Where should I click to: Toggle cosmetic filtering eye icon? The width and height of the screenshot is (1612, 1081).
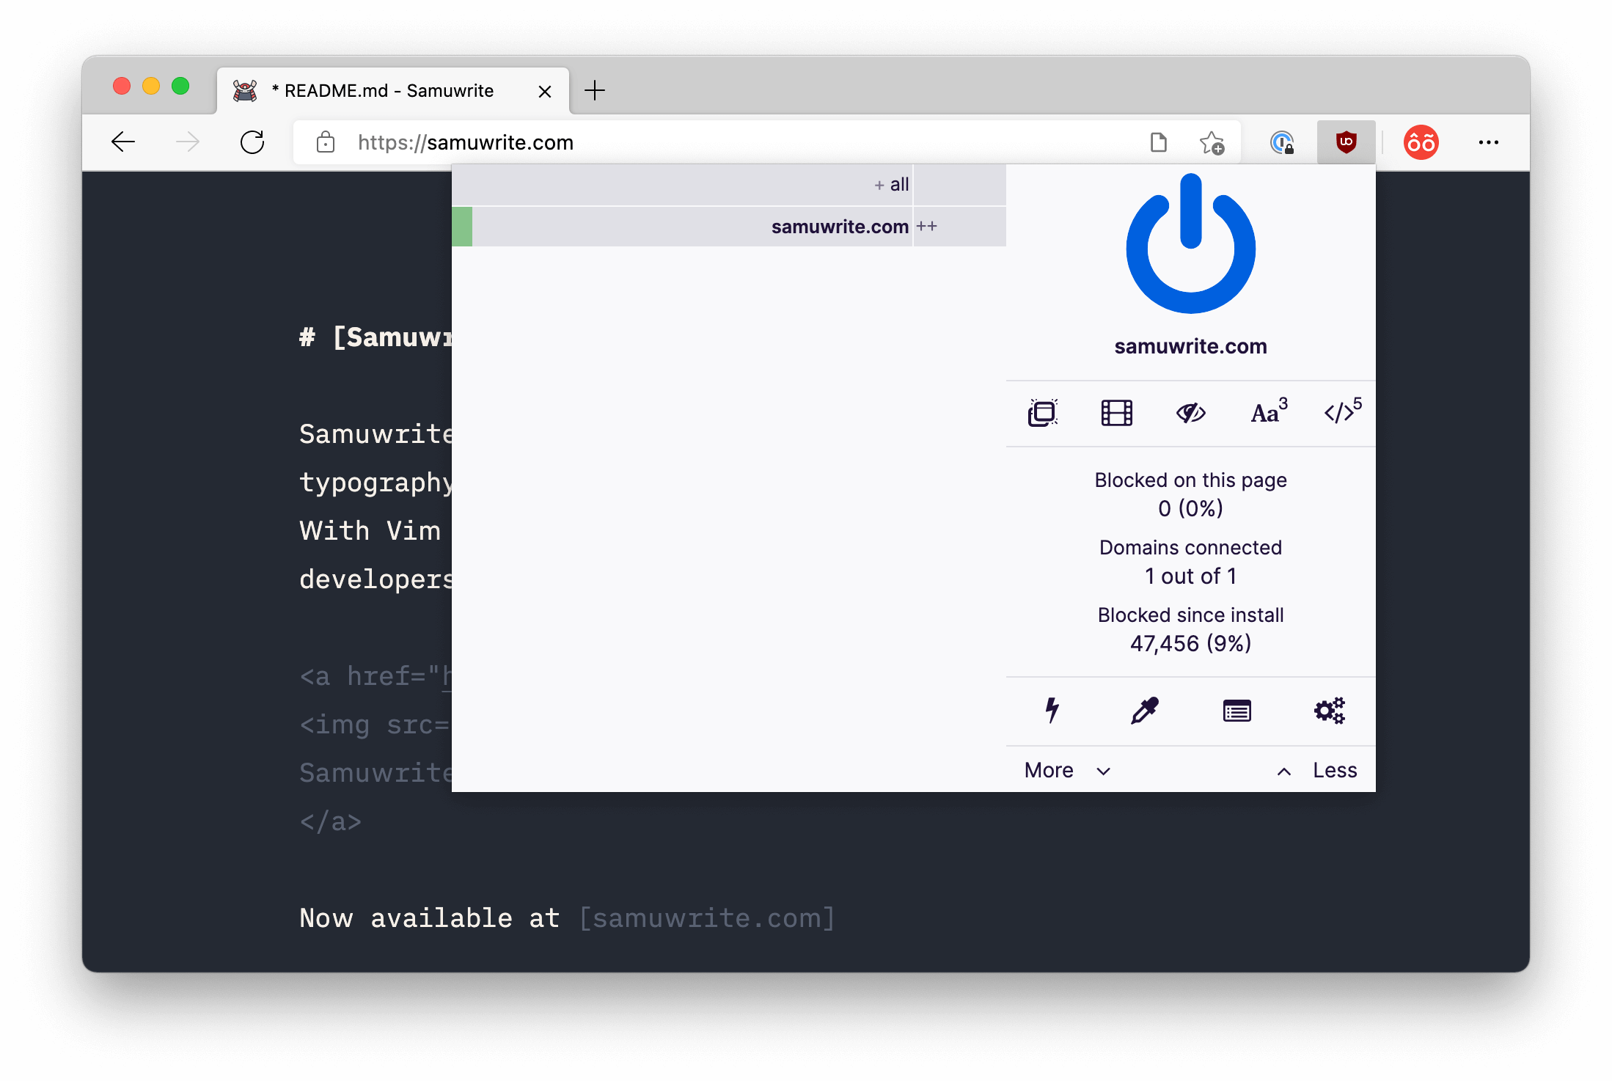1190,413
